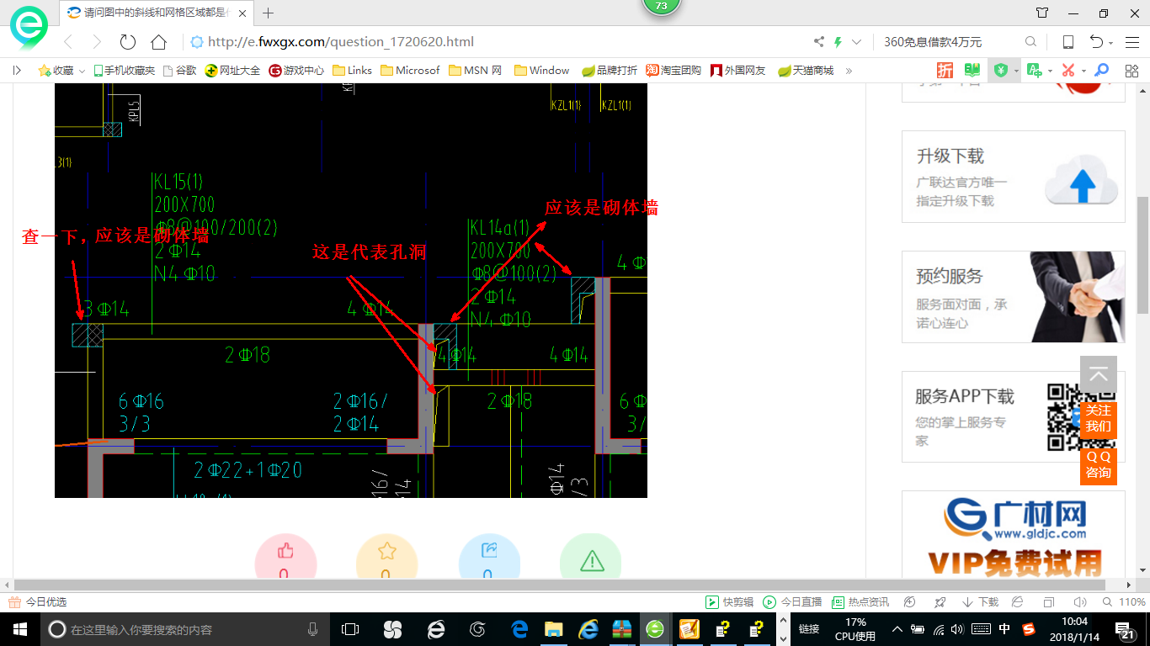The width and height of the screenshot is (1150, 646).
Task: Go back to the previous page
Action: tap(68, 42)
